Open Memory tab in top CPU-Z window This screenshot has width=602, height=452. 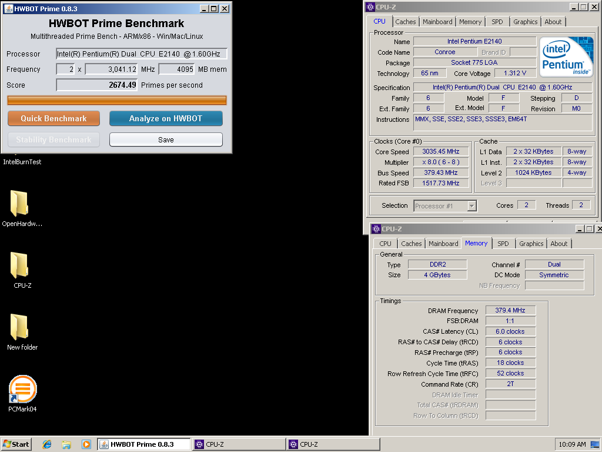tap(470, 22)
